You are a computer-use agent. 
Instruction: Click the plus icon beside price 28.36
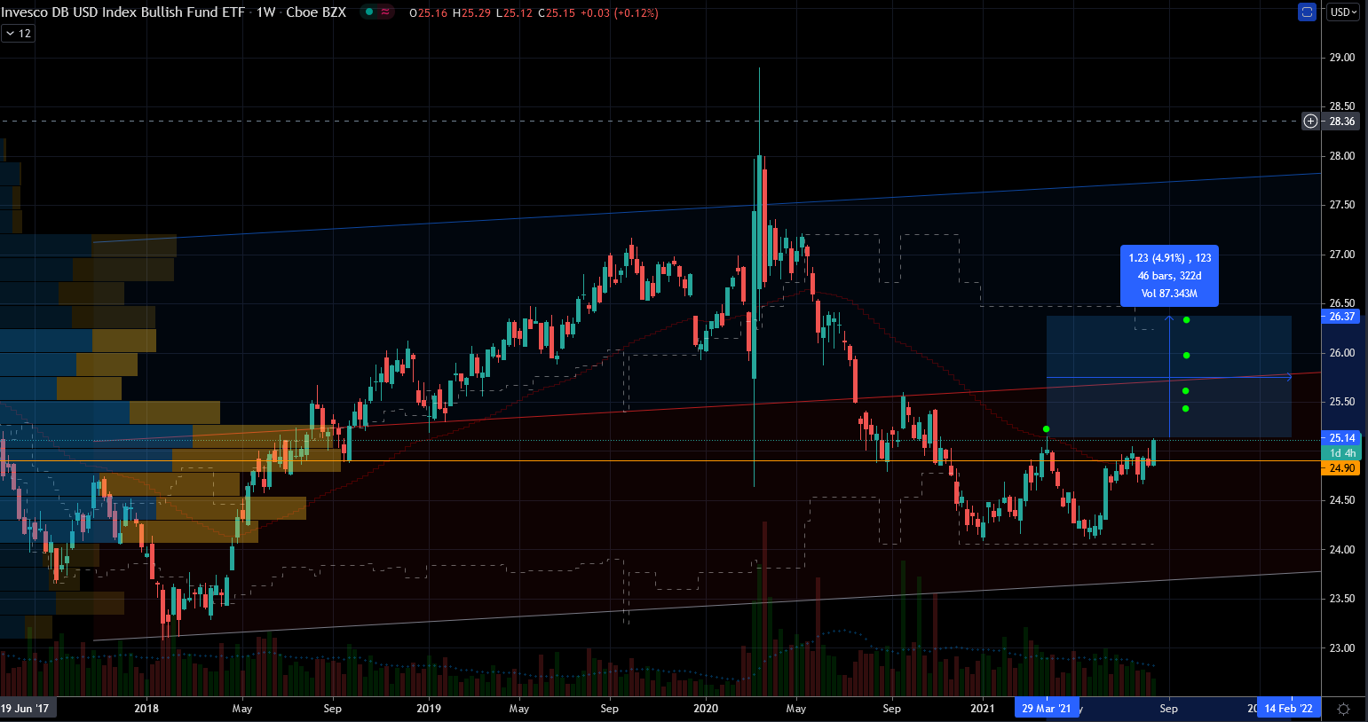[x=1310, y=122]
